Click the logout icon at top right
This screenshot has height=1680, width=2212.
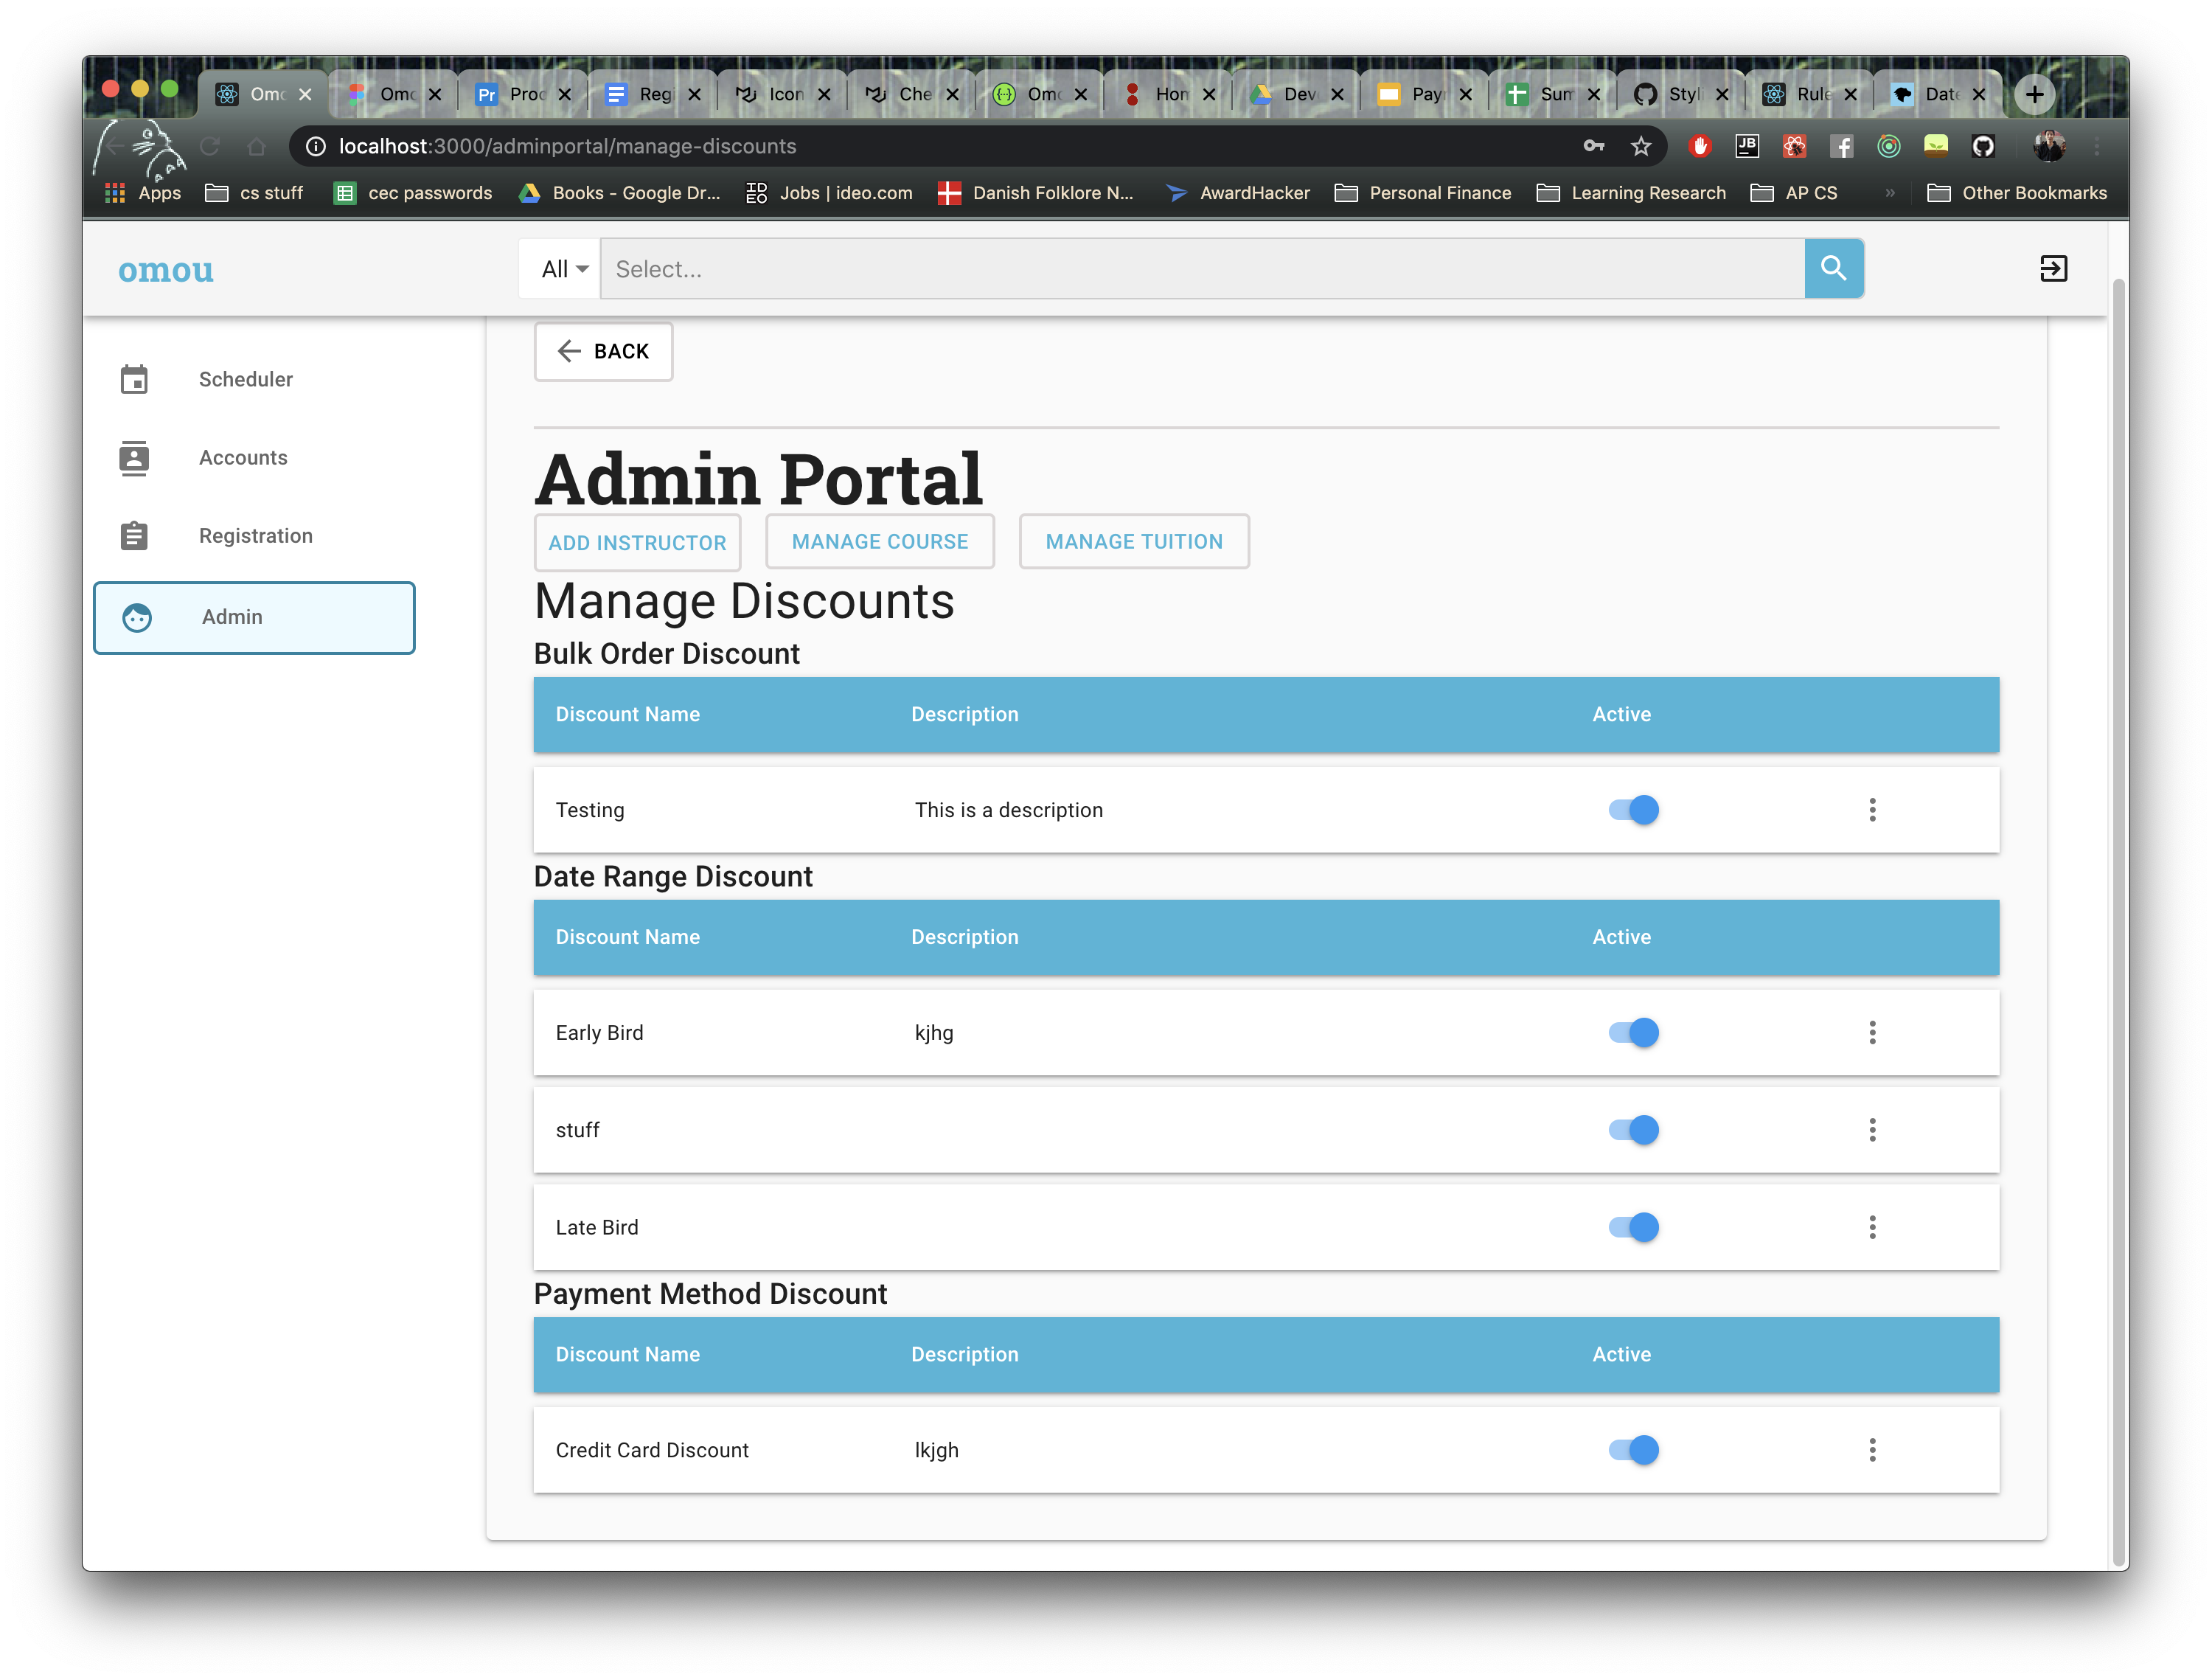[2054, 268]
